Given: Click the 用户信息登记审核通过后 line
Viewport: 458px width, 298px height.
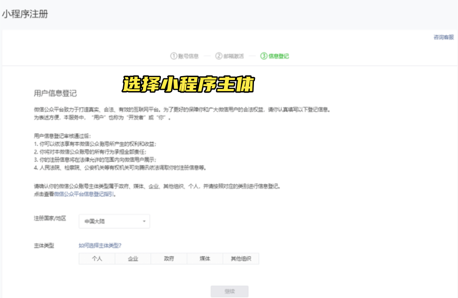Looking at the screenshot, I should (x=62, y=136).
